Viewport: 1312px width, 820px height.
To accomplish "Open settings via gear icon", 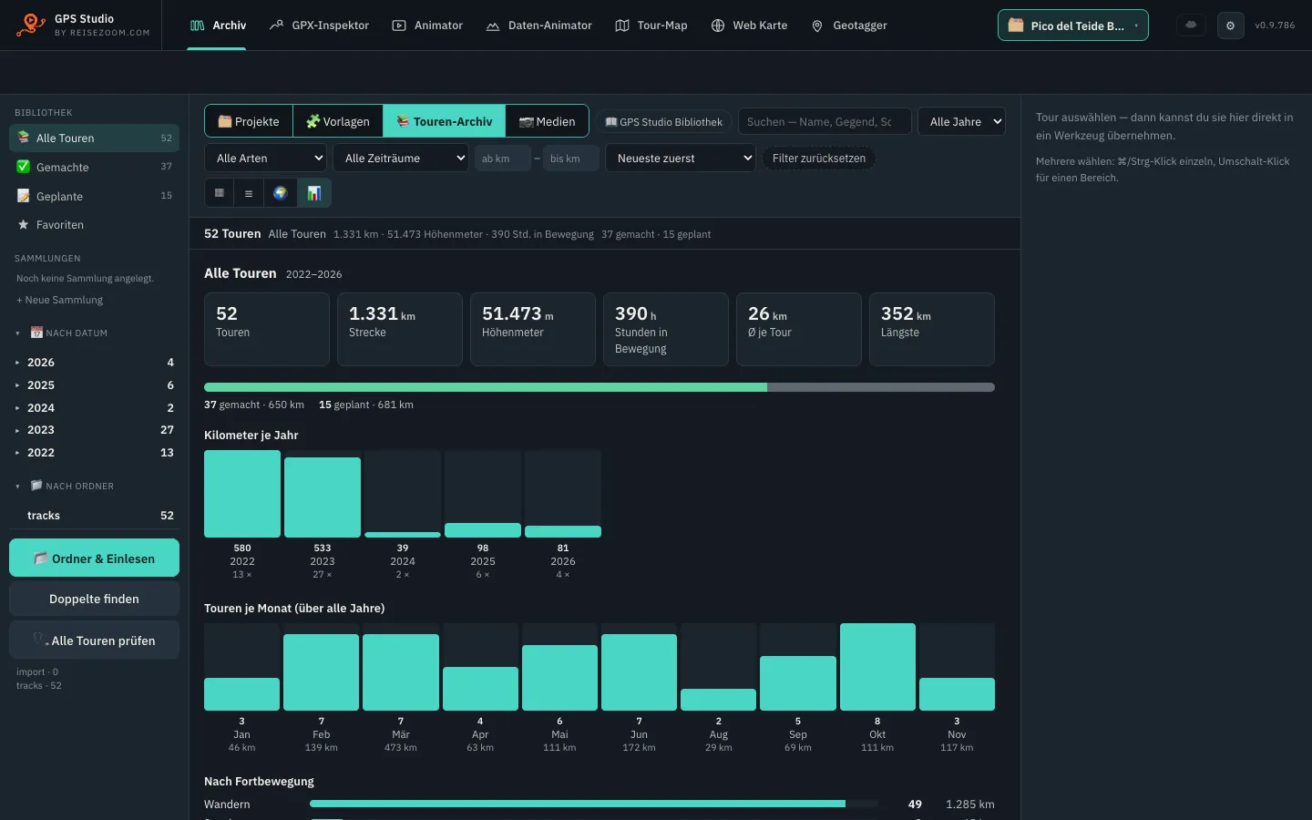I will pyautogui.click(x=1230, y=26).
